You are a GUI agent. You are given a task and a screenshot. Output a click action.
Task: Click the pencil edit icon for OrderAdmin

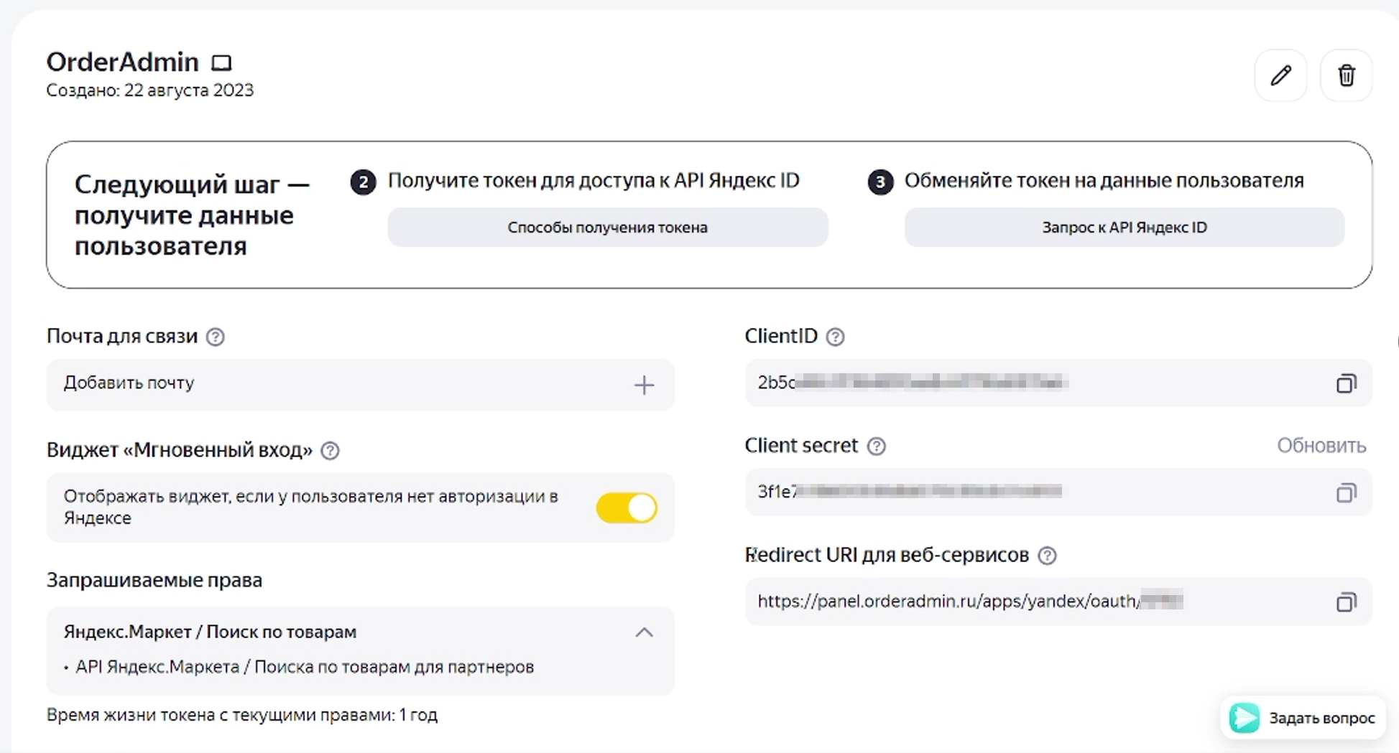1280,75
